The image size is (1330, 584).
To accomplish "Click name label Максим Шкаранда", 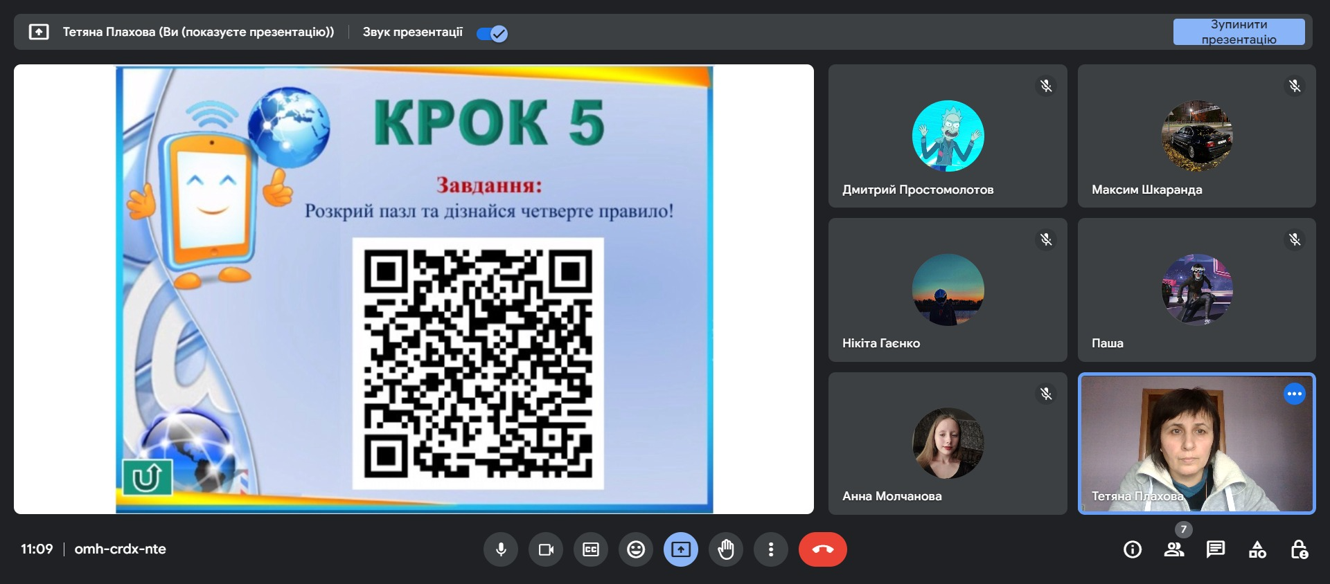I will point(1146,190).
